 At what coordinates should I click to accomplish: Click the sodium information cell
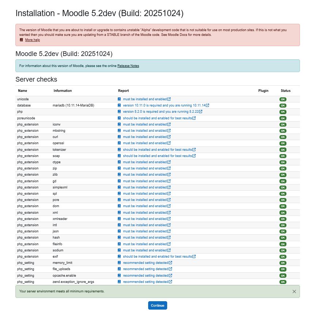(x=58, y=250)
